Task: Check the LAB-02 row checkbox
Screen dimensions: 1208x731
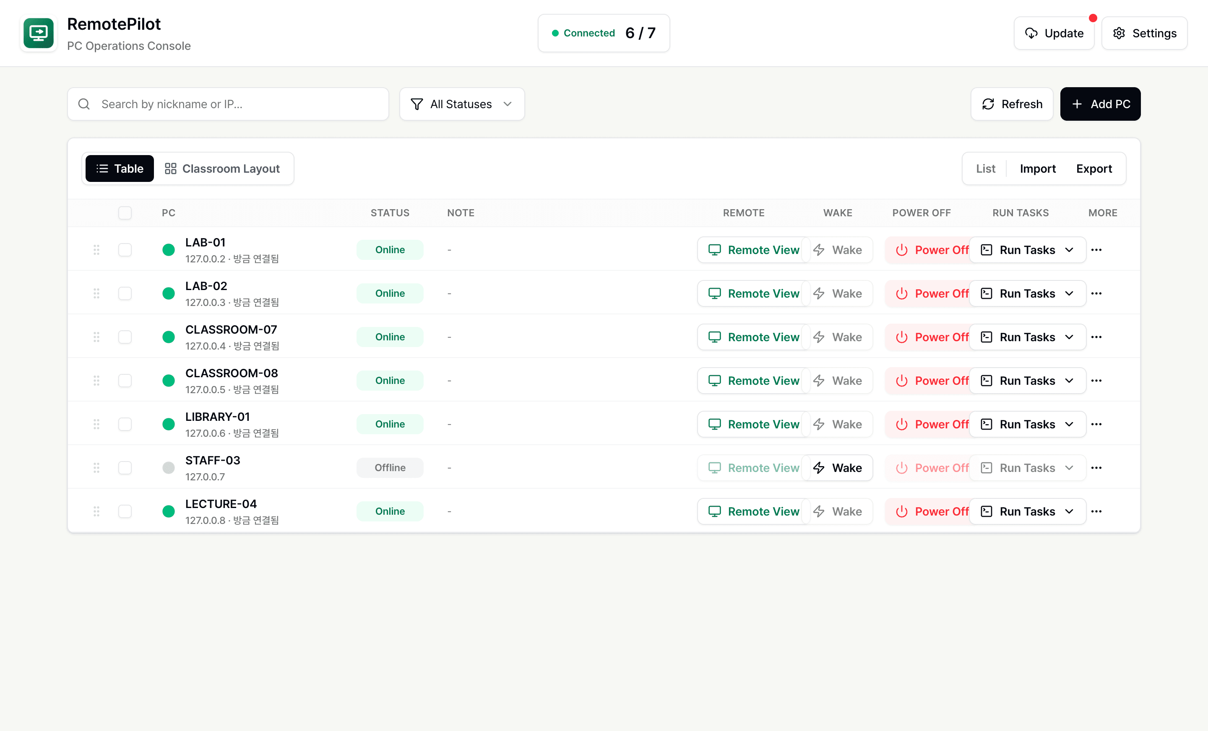Action: point(125,293)
